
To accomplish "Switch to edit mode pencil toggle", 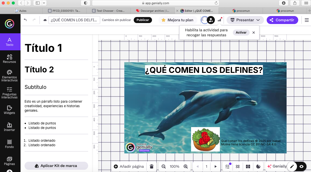I will click(292, 166).
